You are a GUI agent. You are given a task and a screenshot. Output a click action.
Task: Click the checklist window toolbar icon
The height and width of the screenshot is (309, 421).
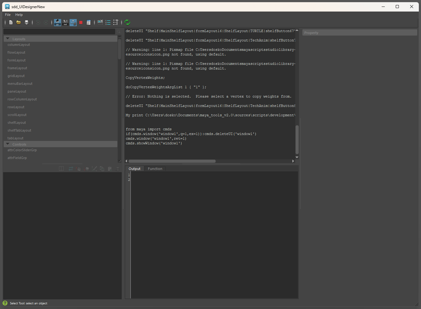(89, 22)
